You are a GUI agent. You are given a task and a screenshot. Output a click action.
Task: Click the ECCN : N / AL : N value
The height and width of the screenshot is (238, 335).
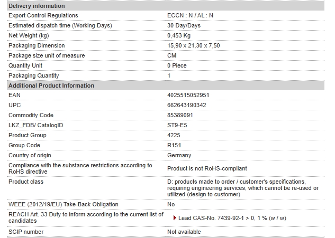190,15
